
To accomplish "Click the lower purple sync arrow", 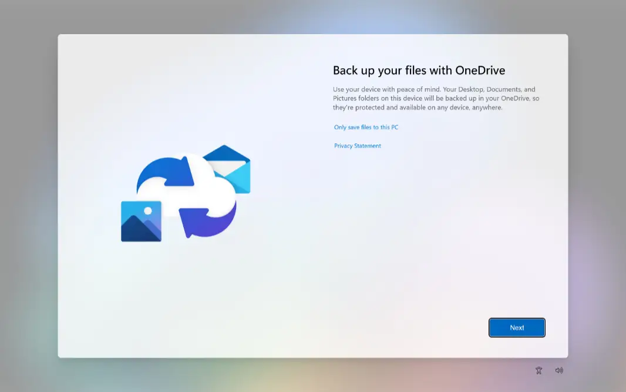I will pyautogui.click(x=208, y=220).
